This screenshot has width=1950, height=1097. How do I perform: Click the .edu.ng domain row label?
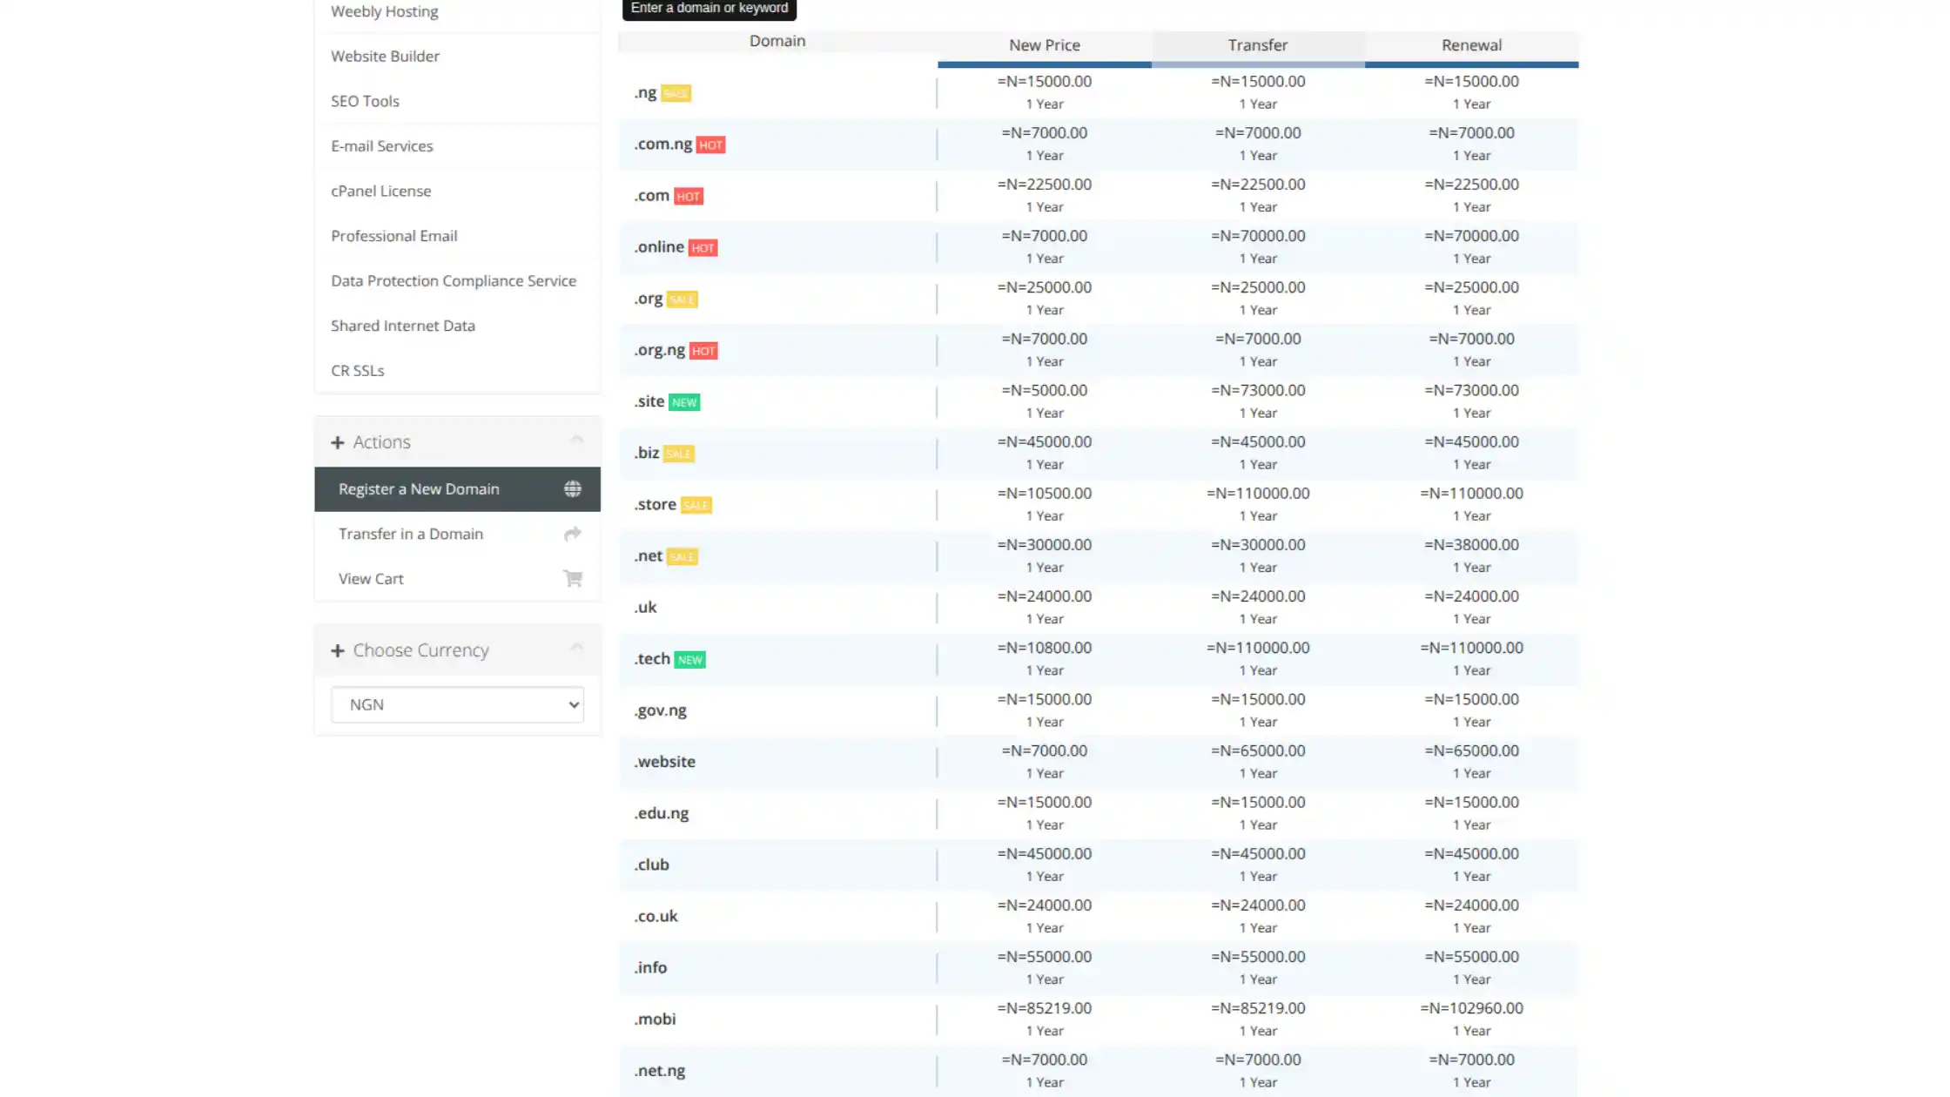tap(661, 813)
